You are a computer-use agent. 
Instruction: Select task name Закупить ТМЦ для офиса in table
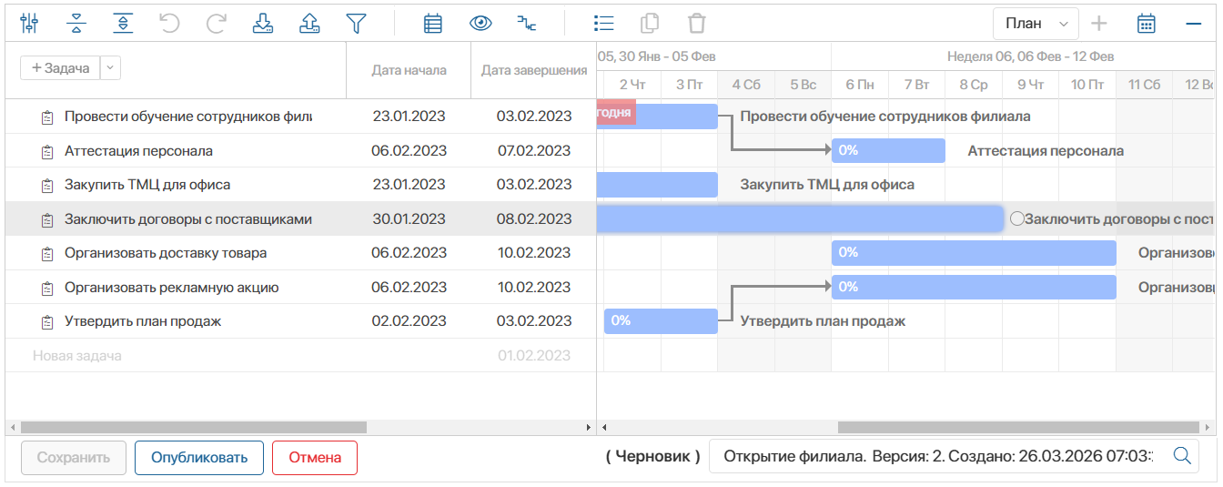[147, 185]
